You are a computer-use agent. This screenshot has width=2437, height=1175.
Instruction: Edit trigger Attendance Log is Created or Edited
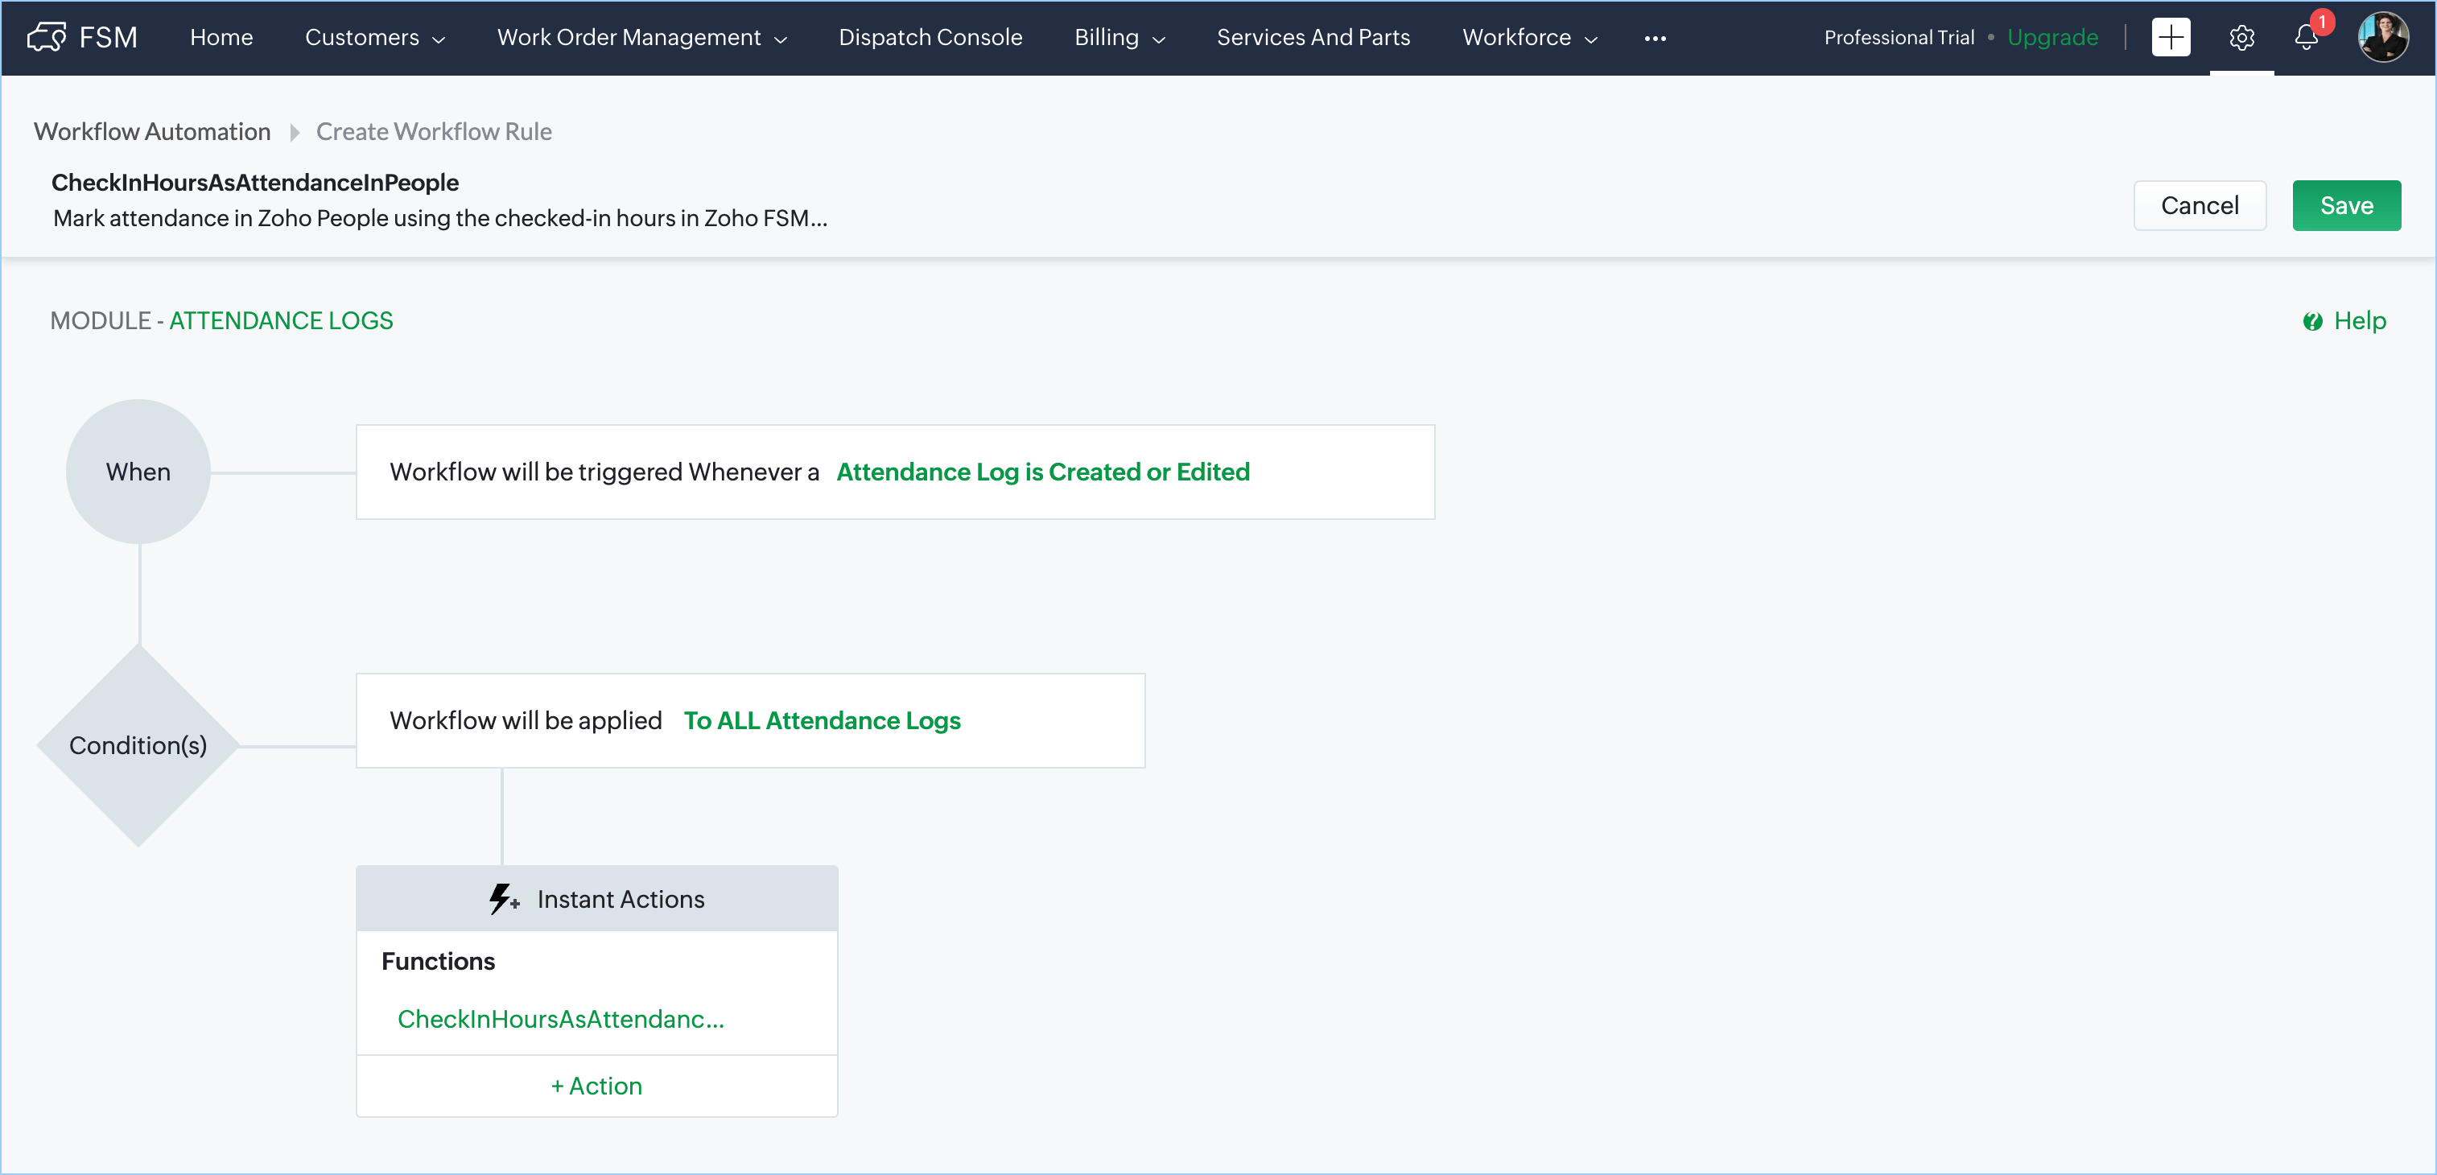click(1042, 471)
